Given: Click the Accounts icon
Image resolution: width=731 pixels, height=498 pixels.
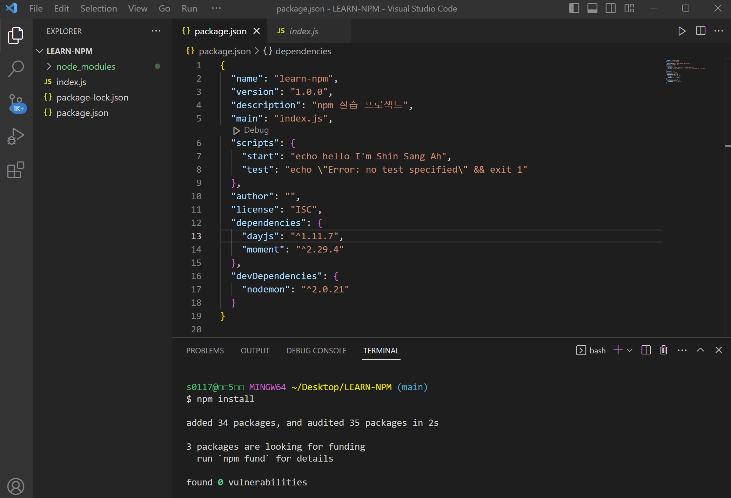Looking at the screenshot, I should [x=16, y=486].
